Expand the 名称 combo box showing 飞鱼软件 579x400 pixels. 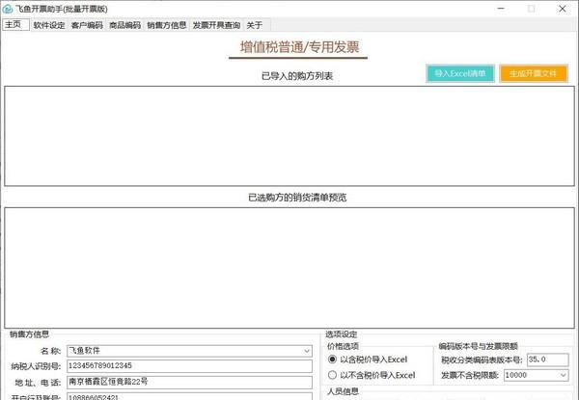pos(307,351)
